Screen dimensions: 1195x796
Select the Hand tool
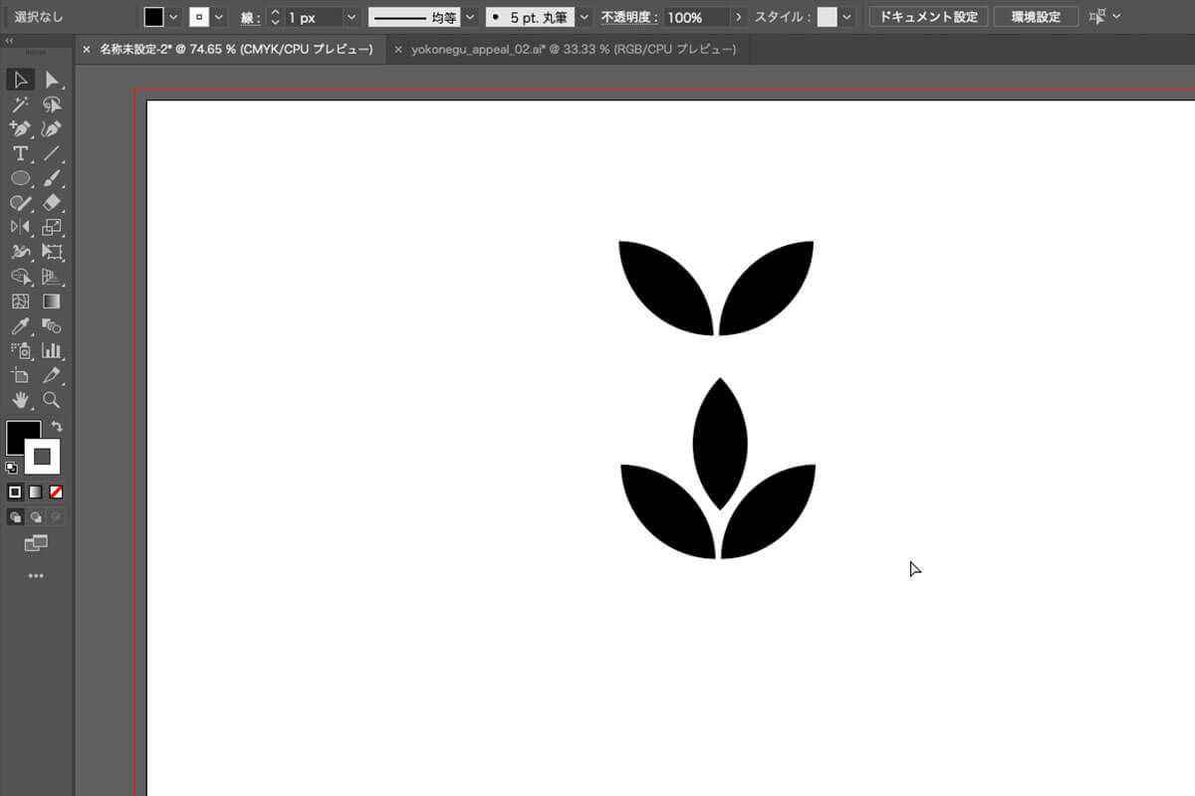(x=20, y=400)
